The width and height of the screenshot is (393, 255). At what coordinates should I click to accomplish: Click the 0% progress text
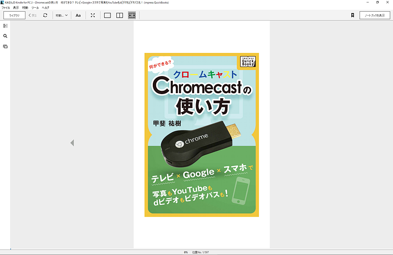186,252
